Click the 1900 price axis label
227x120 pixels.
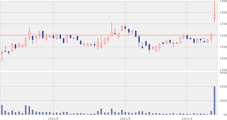223,1
